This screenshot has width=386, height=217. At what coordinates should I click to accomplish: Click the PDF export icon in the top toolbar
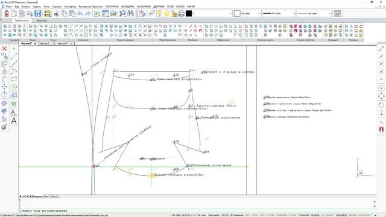tap(7, 13)
